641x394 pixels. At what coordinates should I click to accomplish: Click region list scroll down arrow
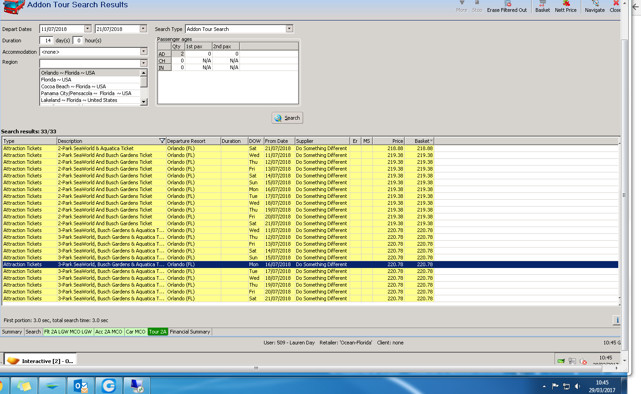coord(144,102)
